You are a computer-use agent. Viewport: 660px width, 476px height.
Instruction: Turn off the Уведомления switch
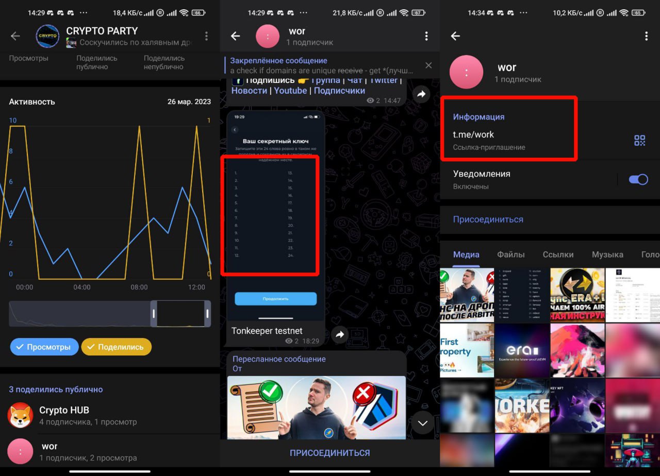638,179
